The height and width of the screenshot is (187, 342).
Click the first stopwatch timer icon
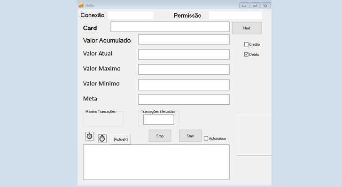click(90, 136)
